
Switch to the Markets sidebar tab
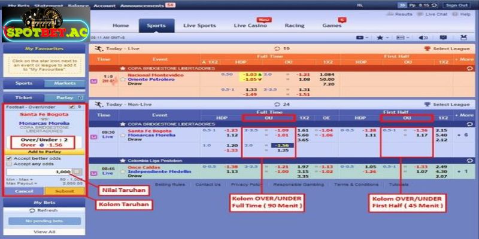click(x=65, y=83)
